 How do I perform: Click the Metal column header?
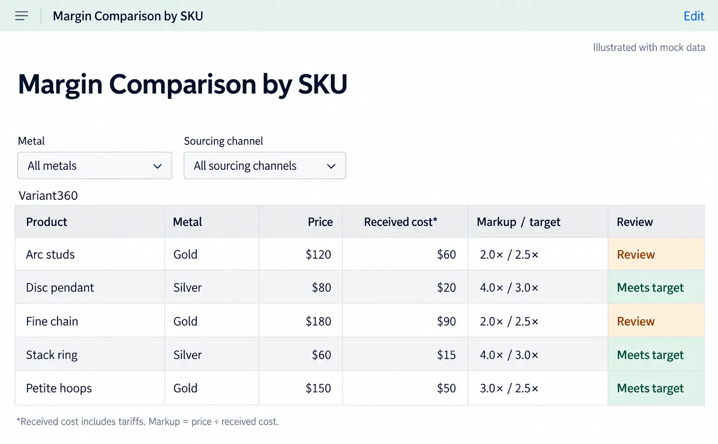(212, 222)
